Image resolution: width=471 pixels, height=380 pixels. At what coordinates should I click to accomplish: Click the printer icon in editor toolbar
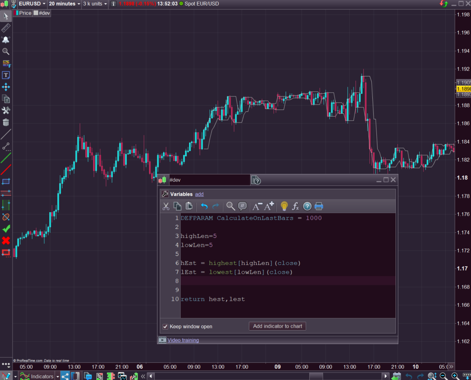pyautogui.click(x=319, y=206)
